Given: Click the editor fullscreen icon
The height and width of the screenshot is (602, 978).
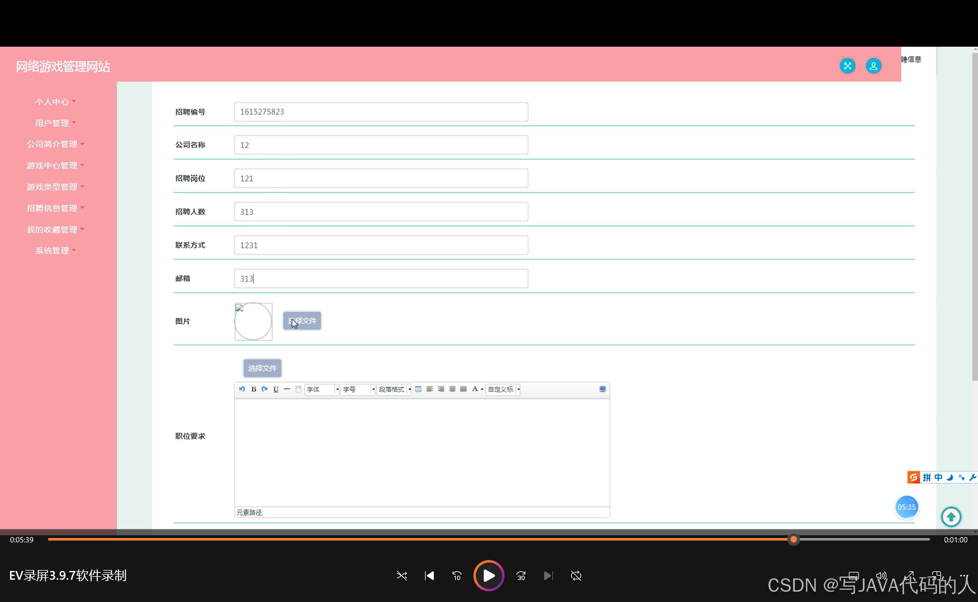Looking at the screenshot, I should click(x=602, y=389).
